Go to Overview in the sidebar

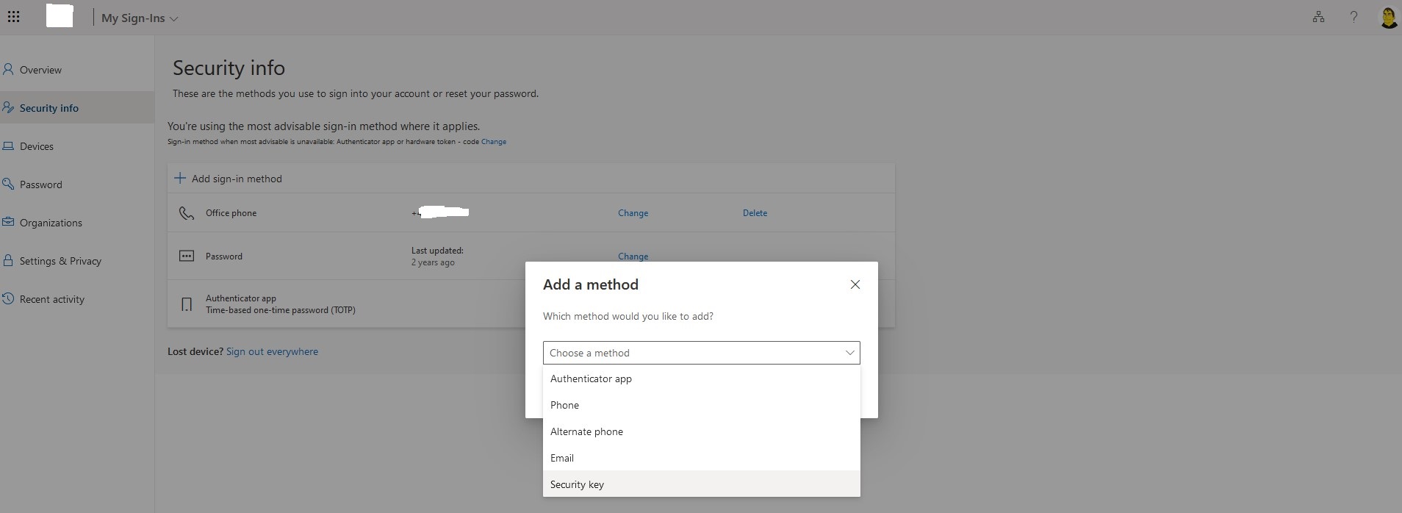40,70
